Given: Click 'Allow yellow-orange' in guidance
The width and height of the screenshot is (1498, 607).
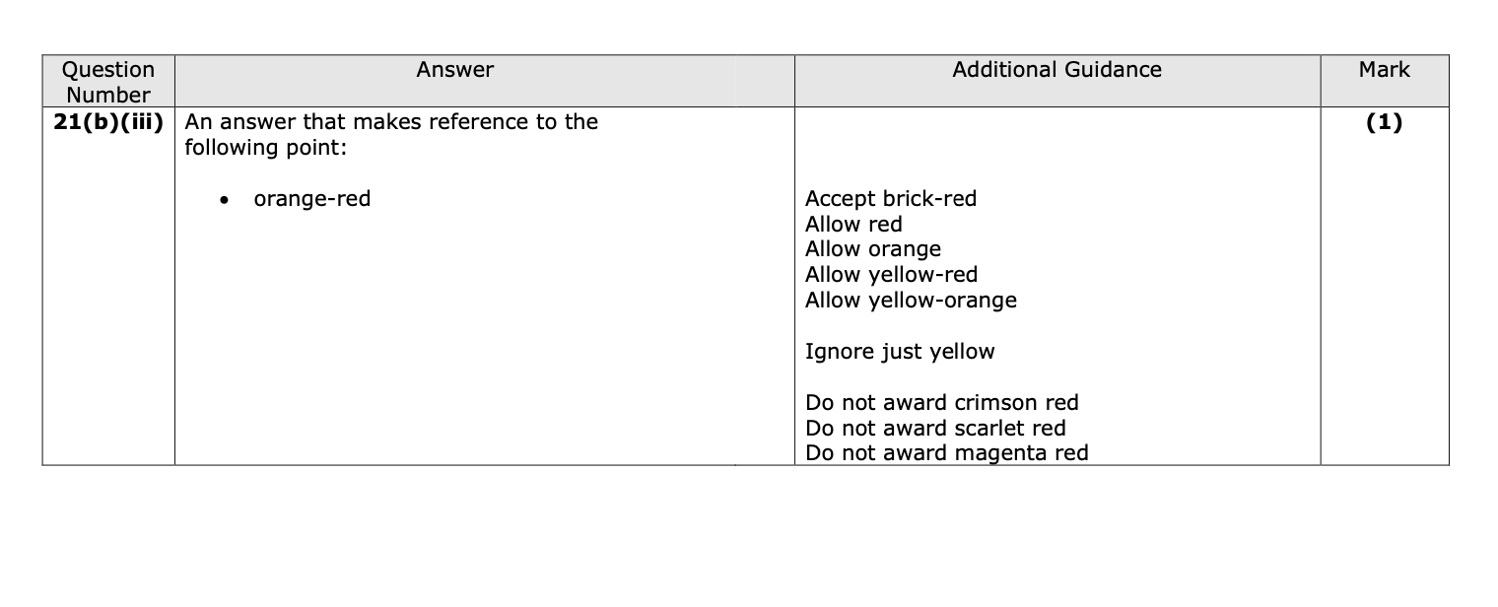Looking at the screenshot, I should click(x=911, y=301).
